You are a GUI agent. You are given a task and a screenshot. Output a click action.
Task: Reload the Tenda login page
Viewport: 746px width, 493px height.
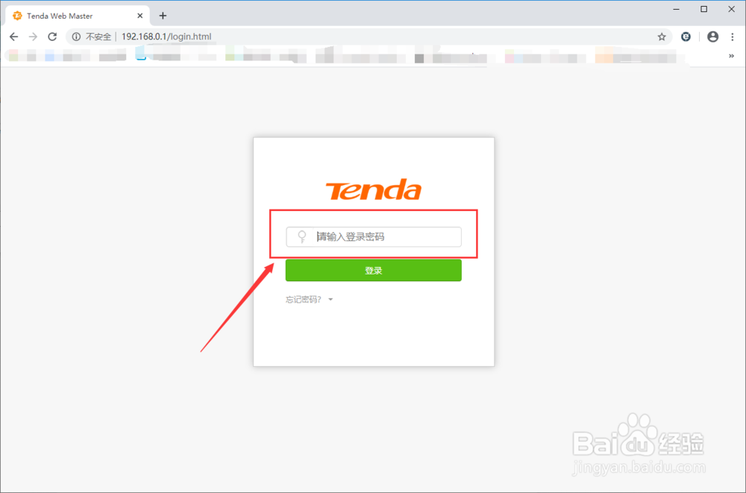pyautogui.click(x=52, y=37)
